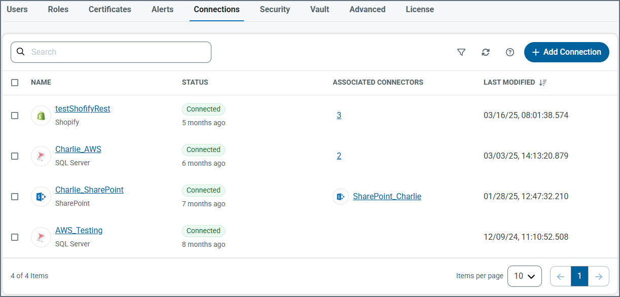Check the select-all checkbox in header
The image size is (620, 297).
[x=15, y=83]
